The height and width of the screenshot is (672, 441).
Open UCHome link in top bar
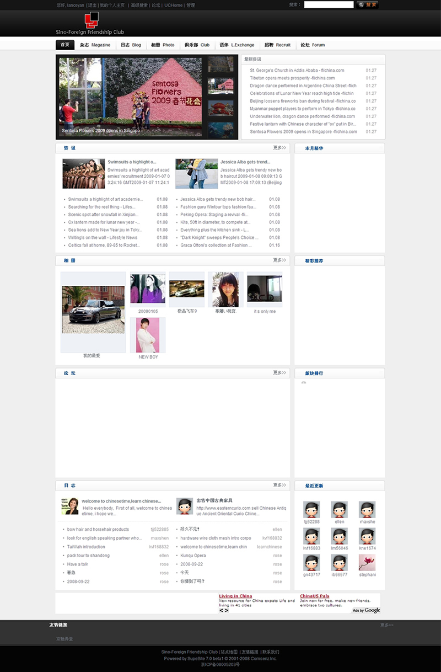coord(174,5)
